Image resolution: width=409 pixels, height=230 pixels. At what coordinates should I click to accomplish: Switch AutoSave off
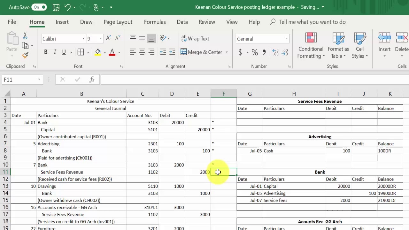coord(39,7)
